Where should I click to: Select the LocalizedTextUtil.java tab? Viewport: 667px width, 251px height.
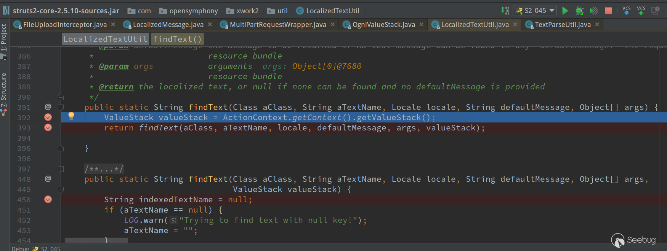pos(475,25)
